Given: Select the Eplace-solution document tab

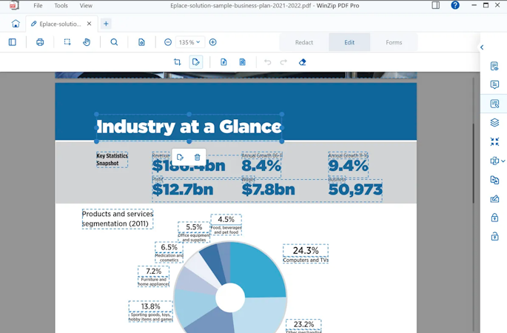Looking at the screenshot, I should [x=60, y=24].
